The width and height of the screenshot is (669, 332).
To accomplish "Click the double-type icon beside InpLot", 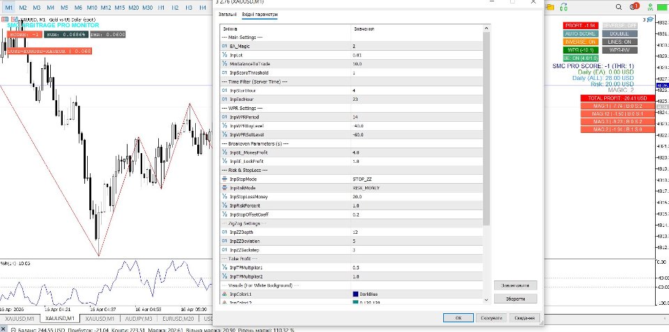I will (224, 55).
